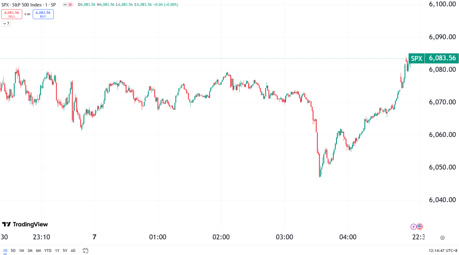Click the TradingView logo
This screenshot has height=255, width=459.
(25, 225)
